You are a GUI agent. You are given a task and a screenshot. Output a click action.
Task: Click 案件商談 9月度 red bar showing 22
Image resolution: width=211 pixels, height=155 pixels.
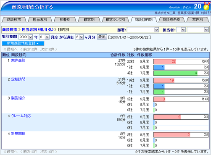tap(165, 61)
